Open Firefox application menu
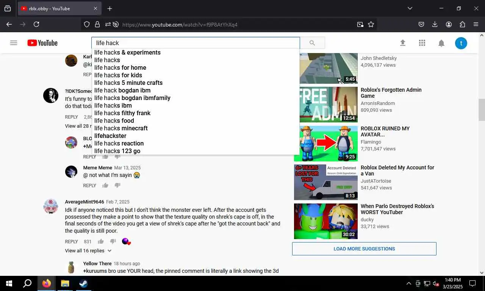The width and height of the screenshot is (485, 291). [x=476, y=24]
